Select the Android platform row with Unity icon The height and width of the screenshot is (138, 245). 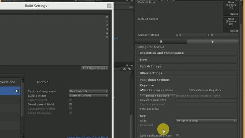click(x=10, y=91)
